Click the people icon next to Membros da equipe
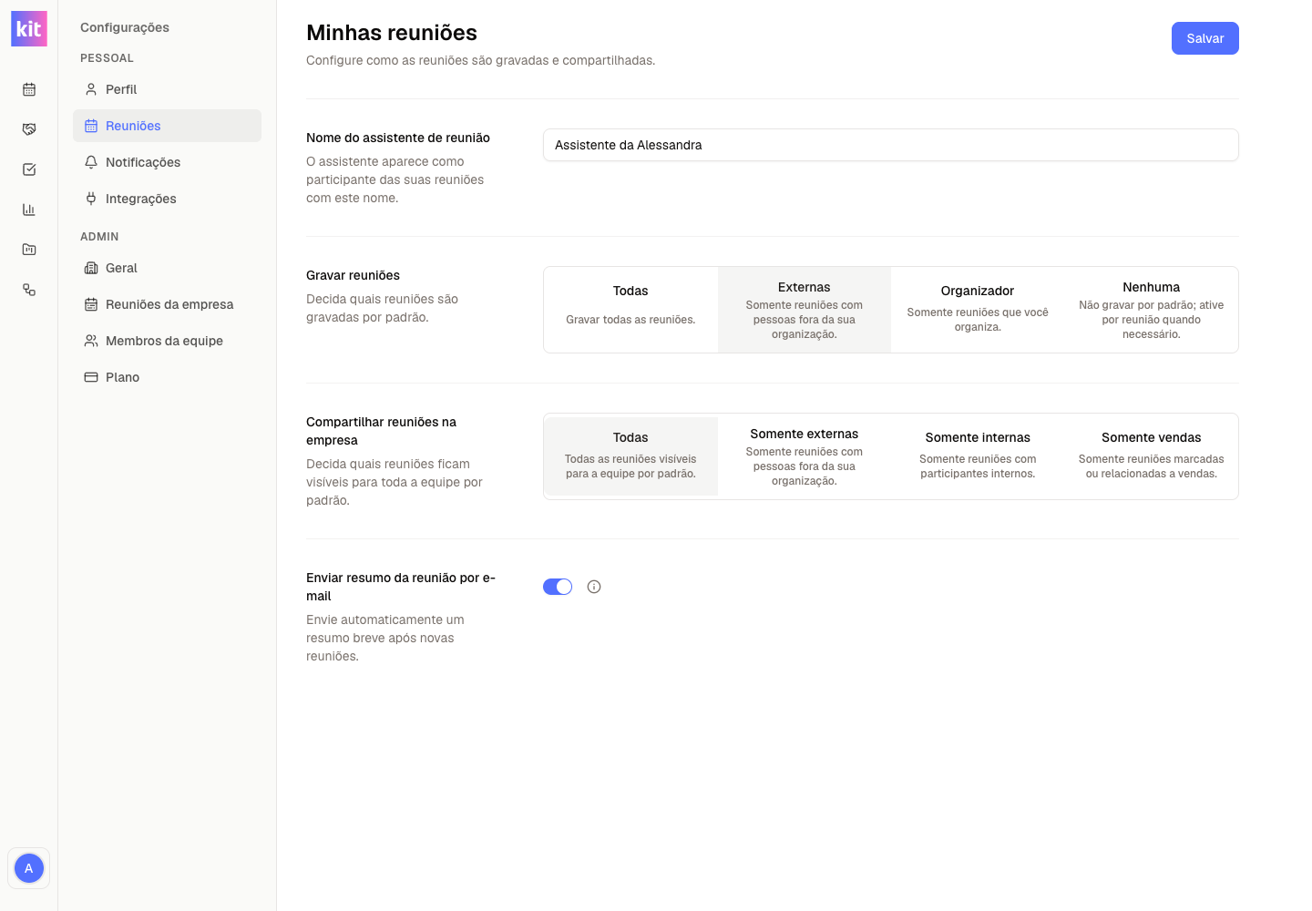This screenshot has width=1312, height=911. pos(91,341)
